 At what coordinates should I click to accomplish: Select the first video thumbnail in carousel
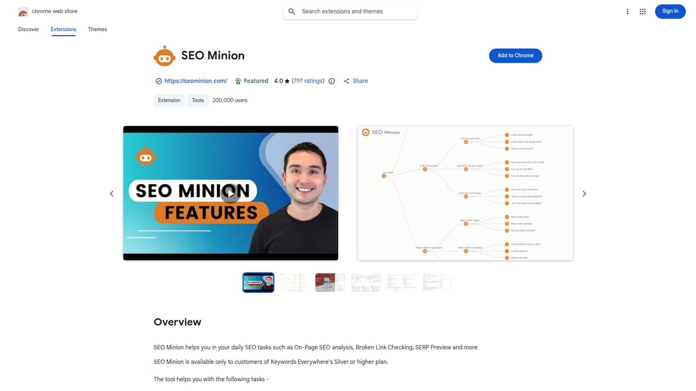tap(259, 282)
